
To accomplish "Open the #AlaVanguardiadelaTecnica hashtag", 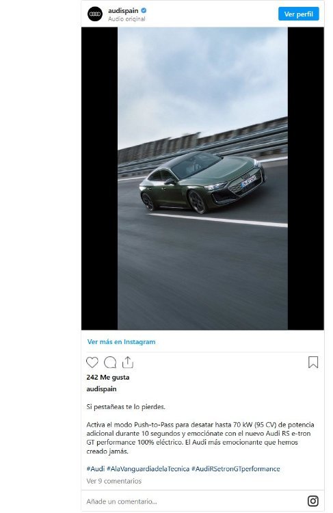I will click(148, 469).
